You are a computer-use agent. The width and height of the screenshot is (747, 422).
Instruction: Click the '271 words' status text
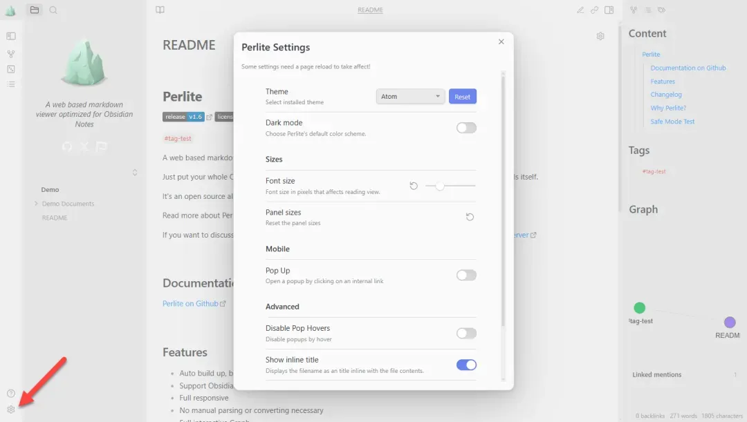683,416
